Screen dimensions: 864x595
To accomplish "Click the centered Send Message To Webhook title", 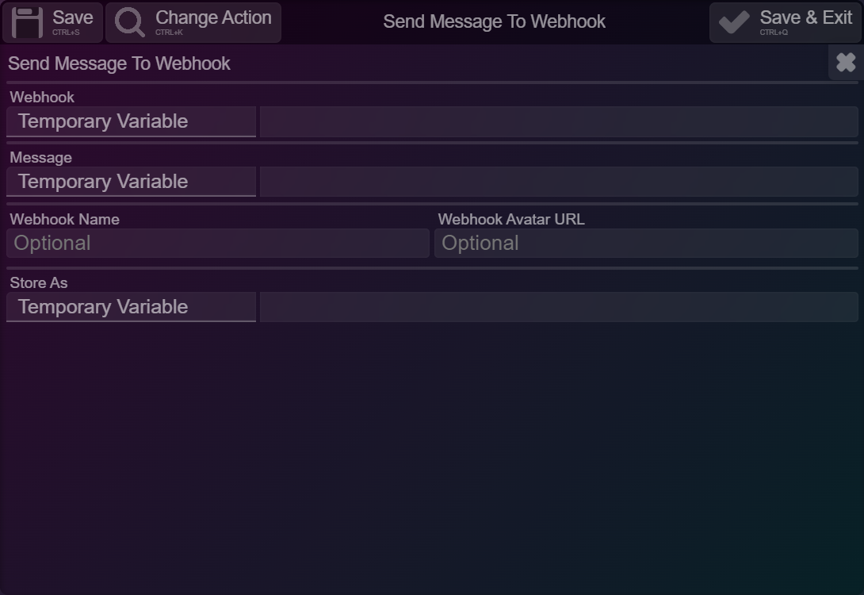I will pos(495,21).
